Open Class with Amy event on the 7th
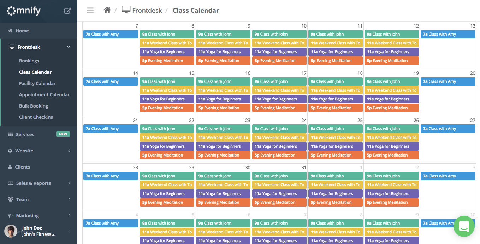This screenshot has width=480, height=244. (111, 34)
